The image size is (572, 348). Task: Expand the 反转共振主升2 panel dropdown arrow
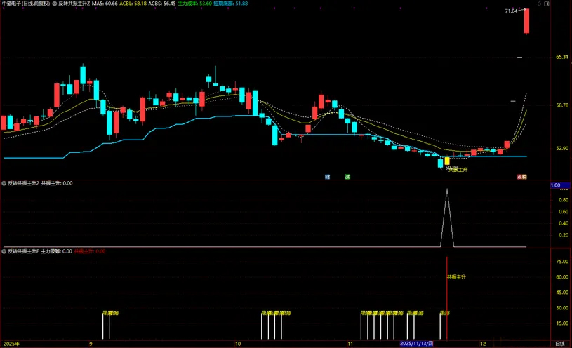(4, 184)
